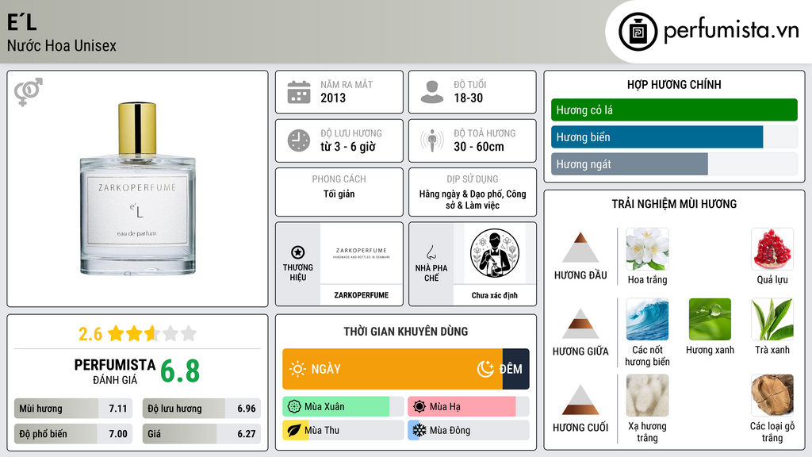
Task: Click the star badge icon above Thương hiệu
Action: (x=298, y=252)
